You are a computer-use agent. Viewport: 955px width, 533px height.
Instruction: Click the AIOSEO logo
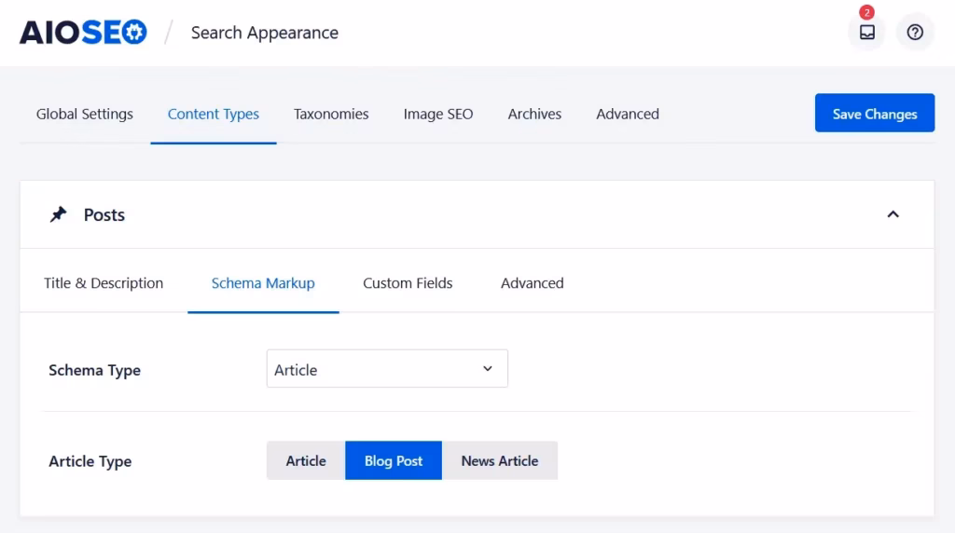[83, 33]
